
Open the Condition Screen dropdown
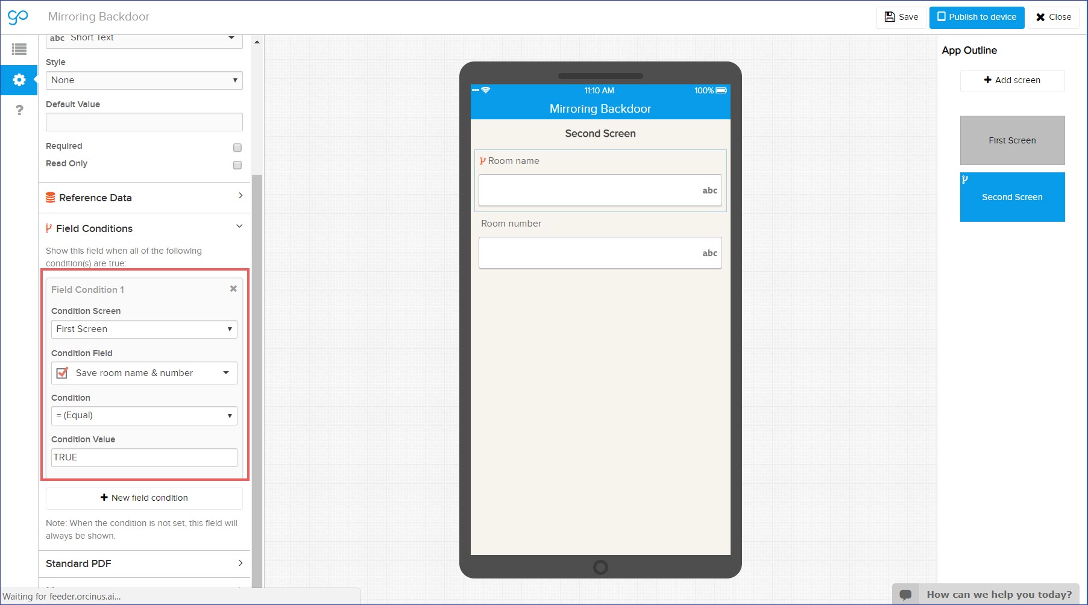point(144,329)
